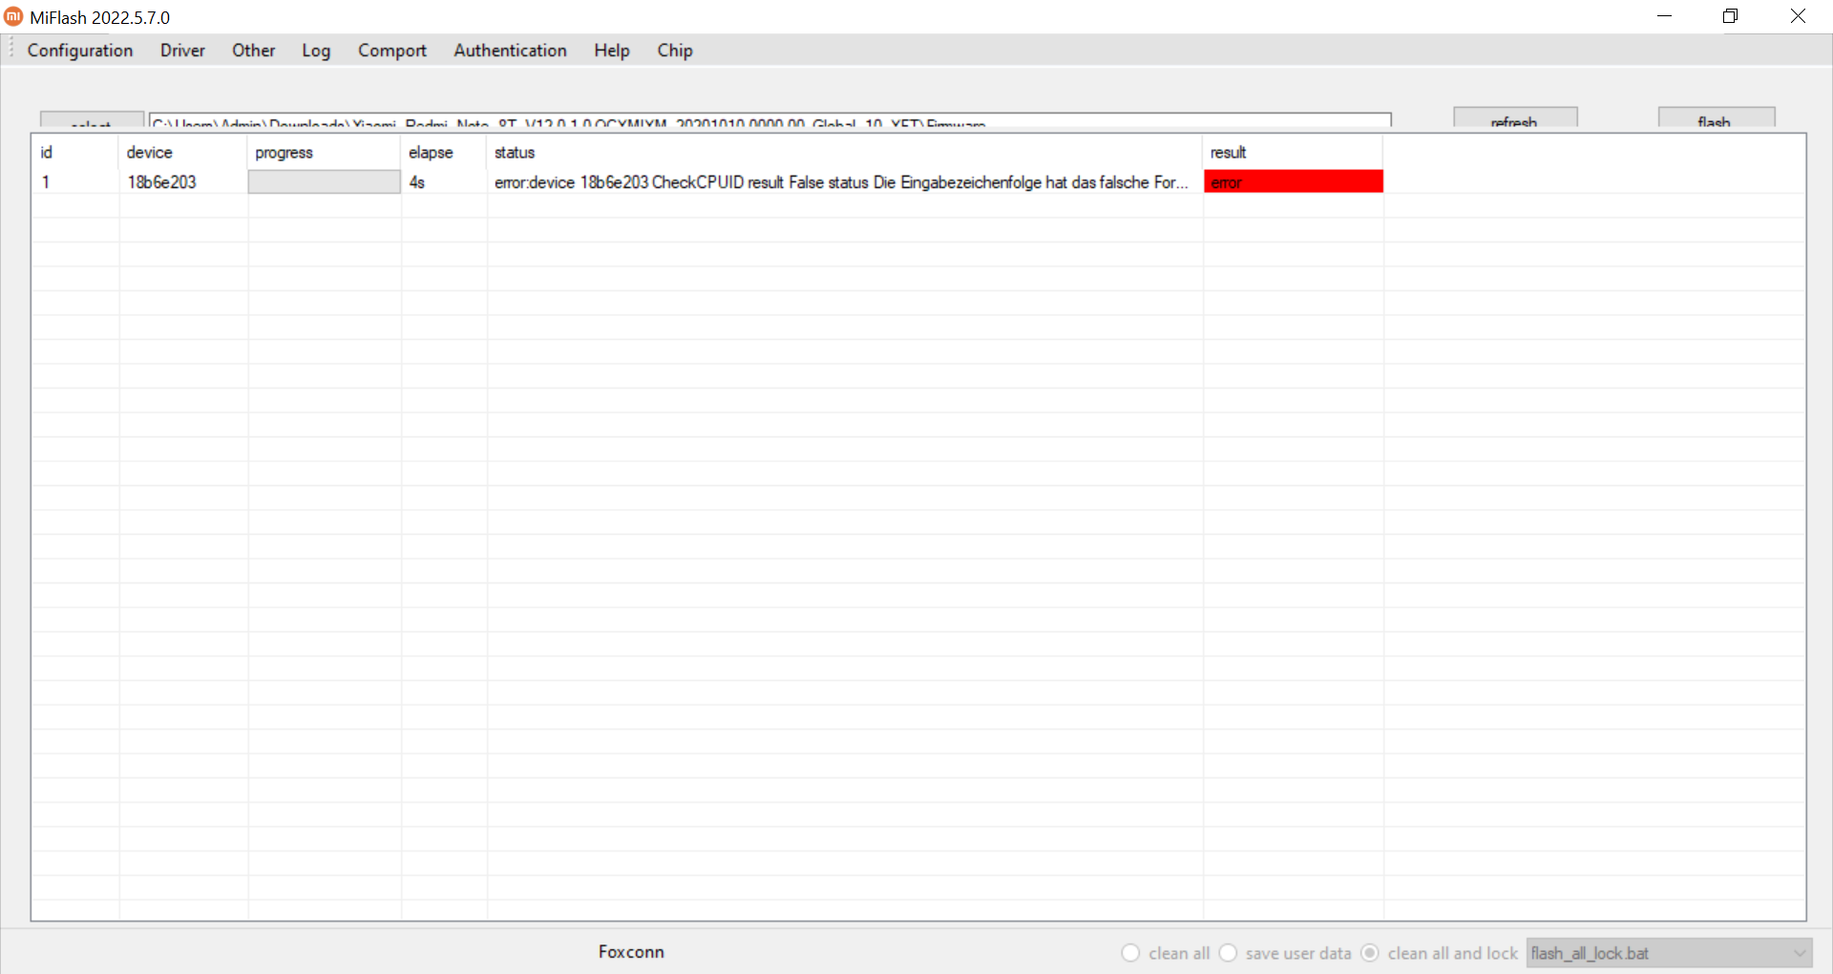Click the 4s elapsed time cell

[x=444, y=181]
